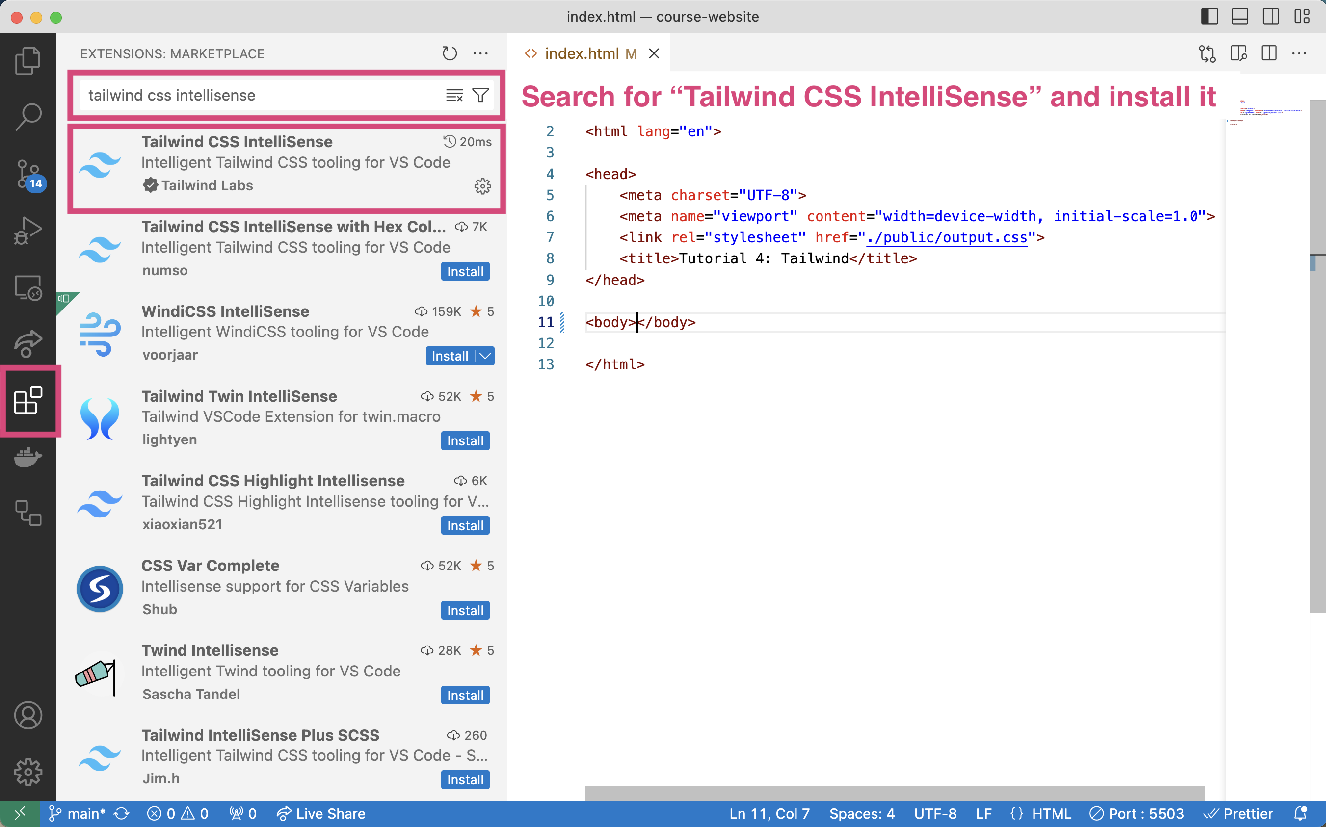The width and height of the screenshot is (1326, 827).
Task: Click HTML language mode in status bar
Action: (1051, 813)
